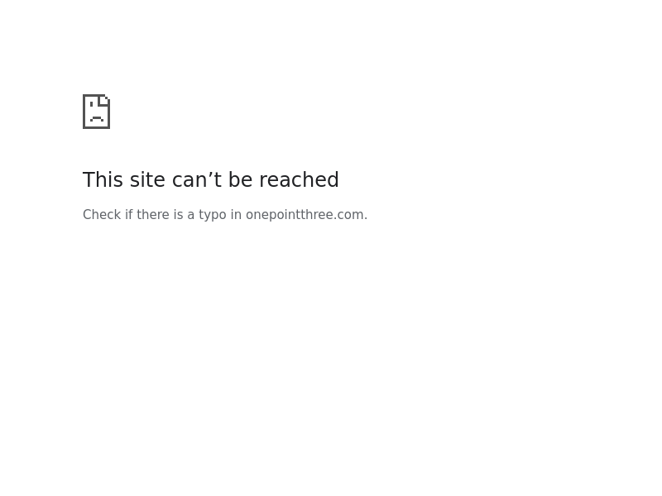Click the eye on the sad page icon
Screen dimensions: 662x496
[x=92, y=104]
